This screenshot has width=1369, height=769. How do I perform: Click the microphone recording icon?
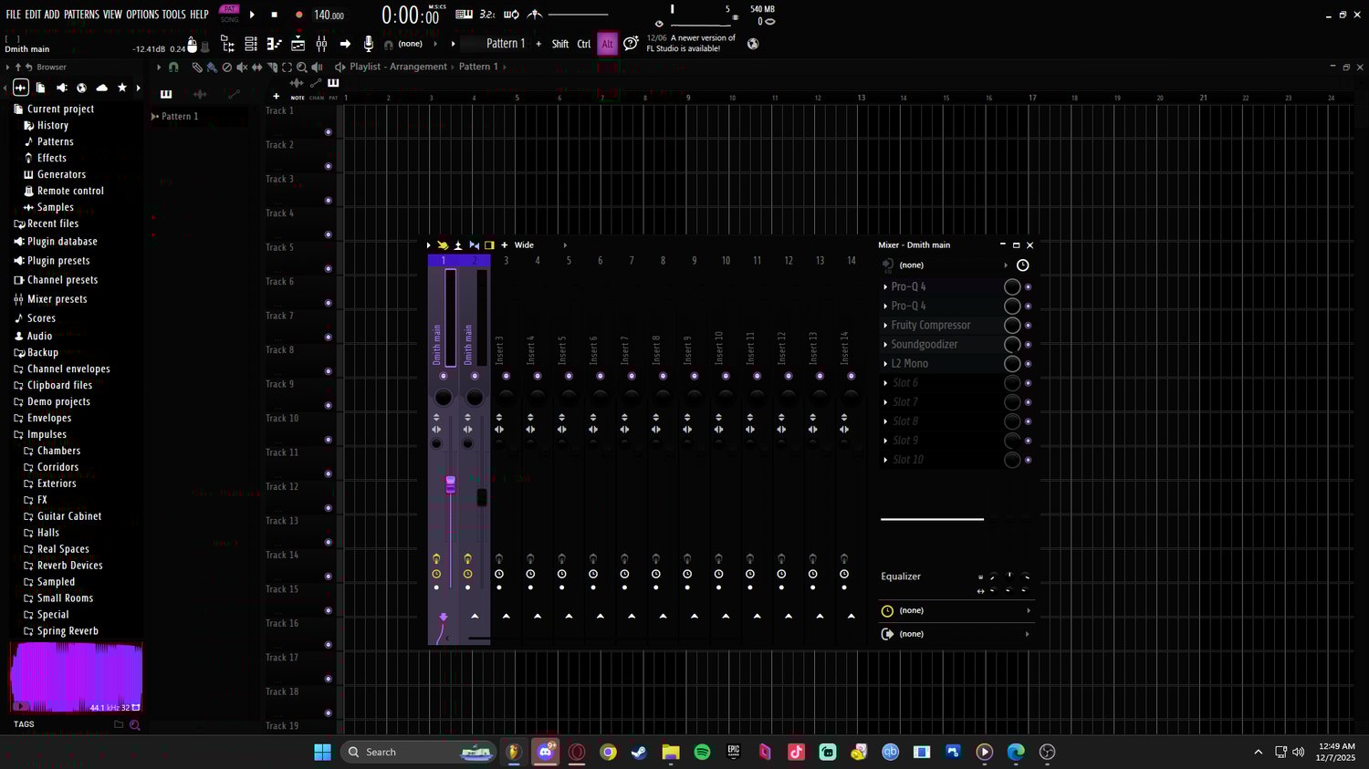[x=369, y=43]
